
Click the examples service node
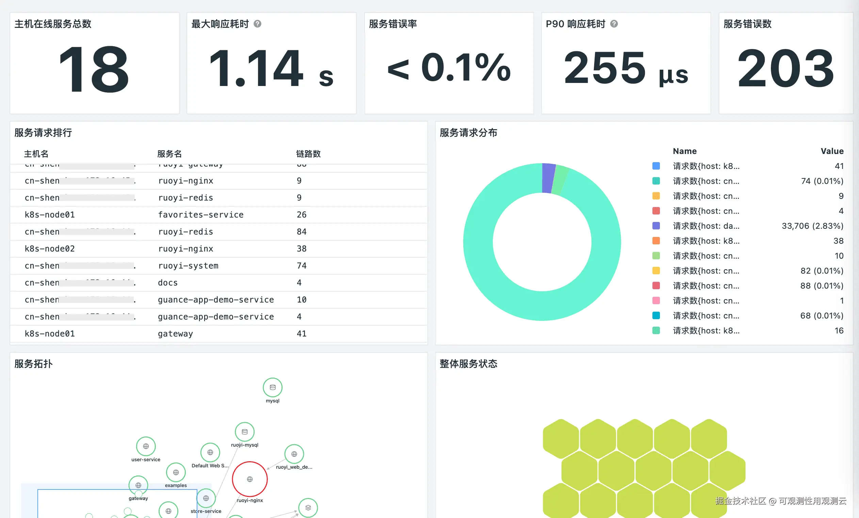tap(176, 472)
